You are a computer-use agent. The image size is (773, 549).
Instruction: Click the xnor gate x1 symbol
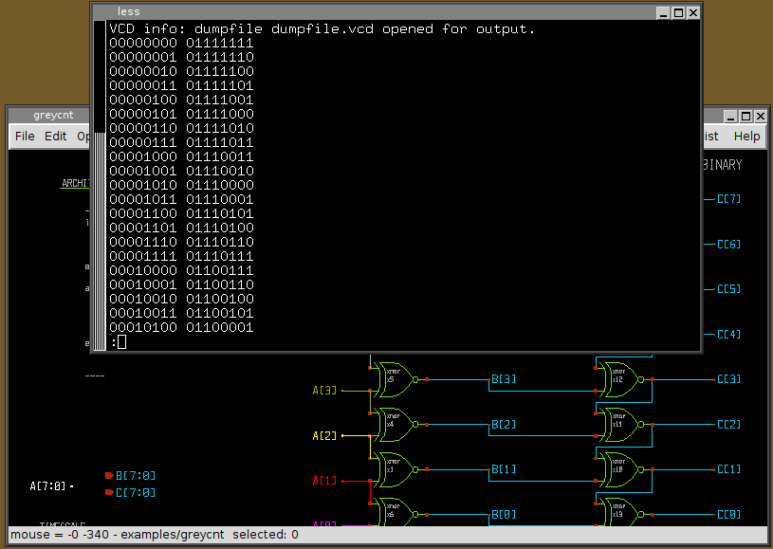pyautogui.click(x=394, y=469)
